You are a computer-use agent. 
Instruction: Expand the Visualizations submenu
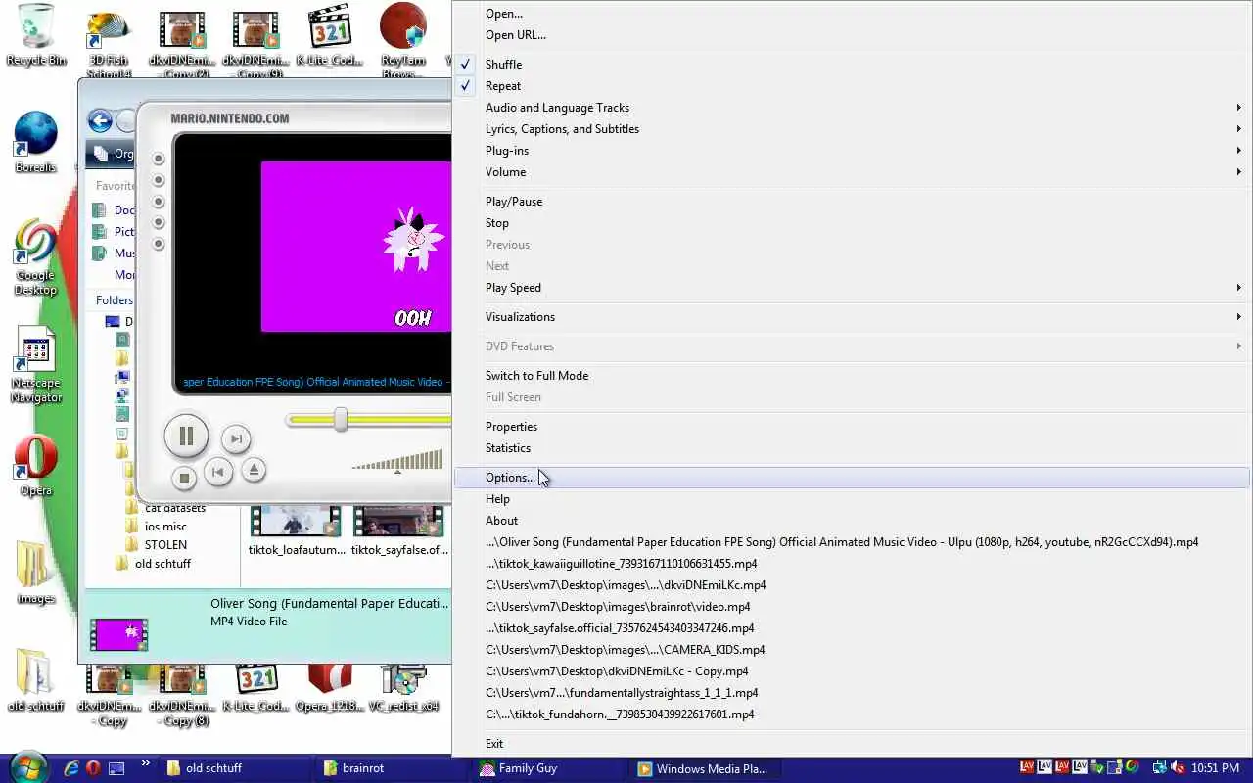[851, 317]
